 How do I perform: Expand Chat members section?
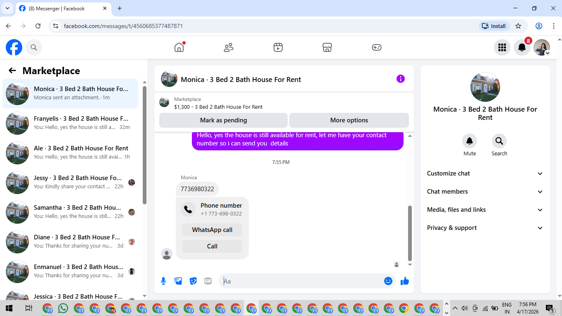click(x=485, y=192)
